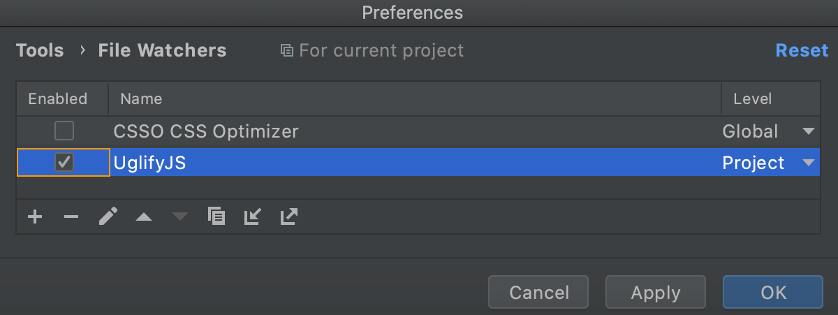Open Level dropdown for UglifyJS

point(808,163)
